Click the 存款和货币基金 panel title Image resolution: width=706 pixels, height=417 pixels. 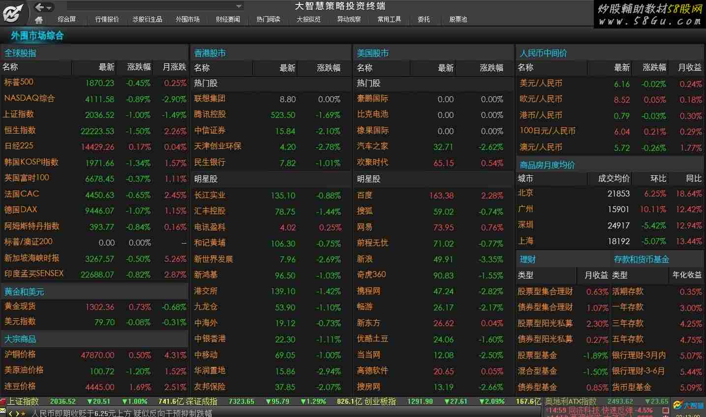[642, 259]
